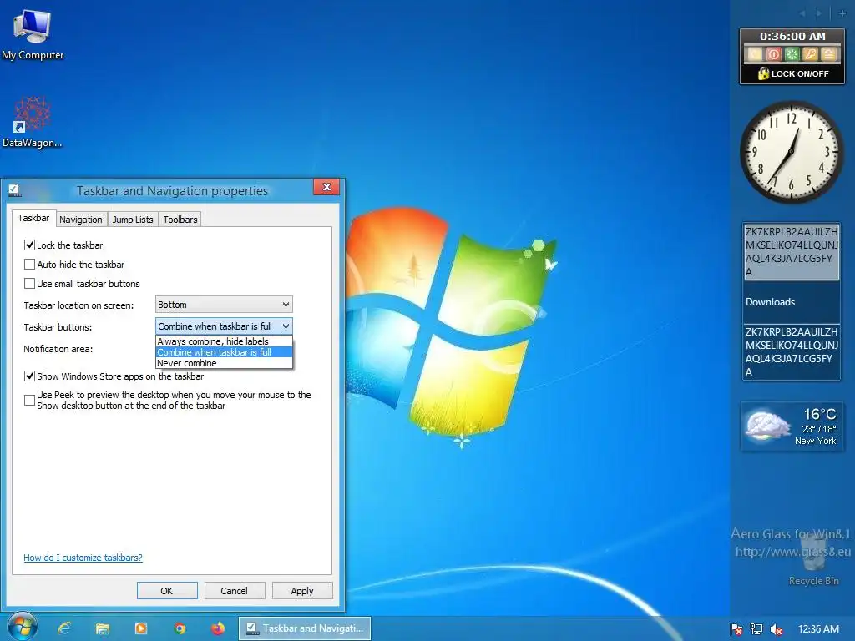Launch Internet Explorer from the taskbar
Screen dimensions: 855x641
[63, 628]
